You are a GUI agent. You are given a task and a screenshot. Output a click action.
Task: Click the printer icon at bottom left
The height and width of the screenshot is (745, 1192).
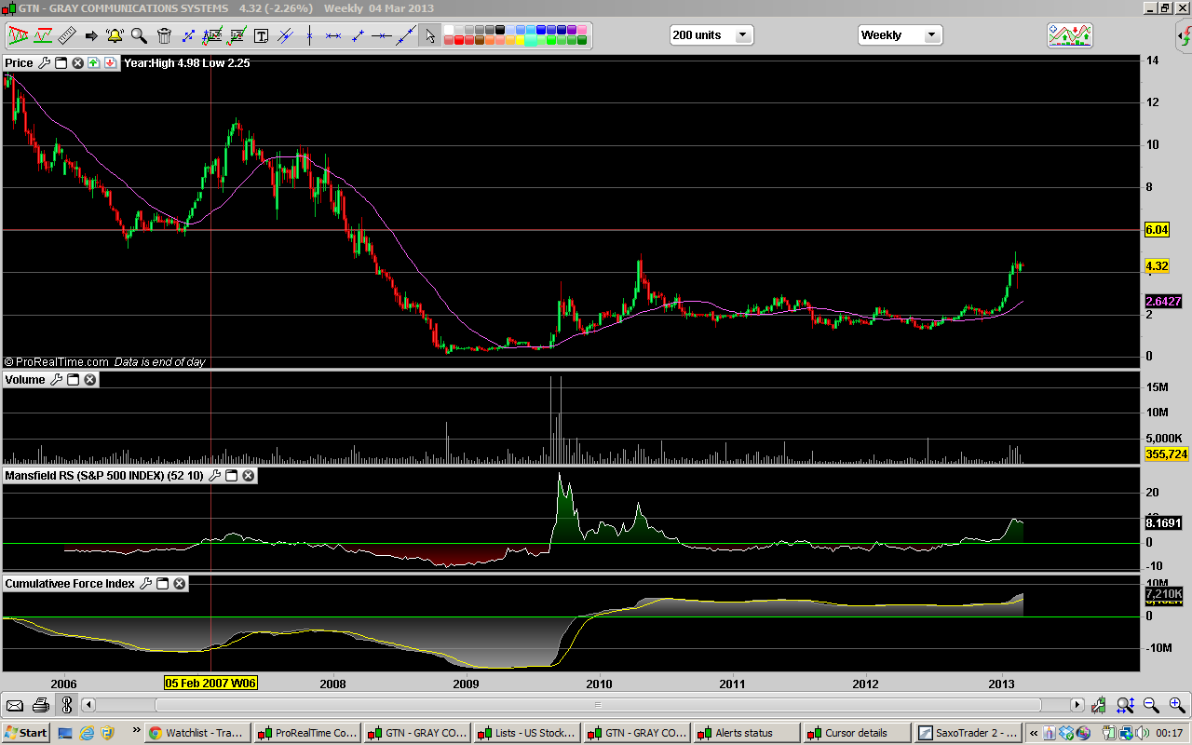tap(40, 705)
